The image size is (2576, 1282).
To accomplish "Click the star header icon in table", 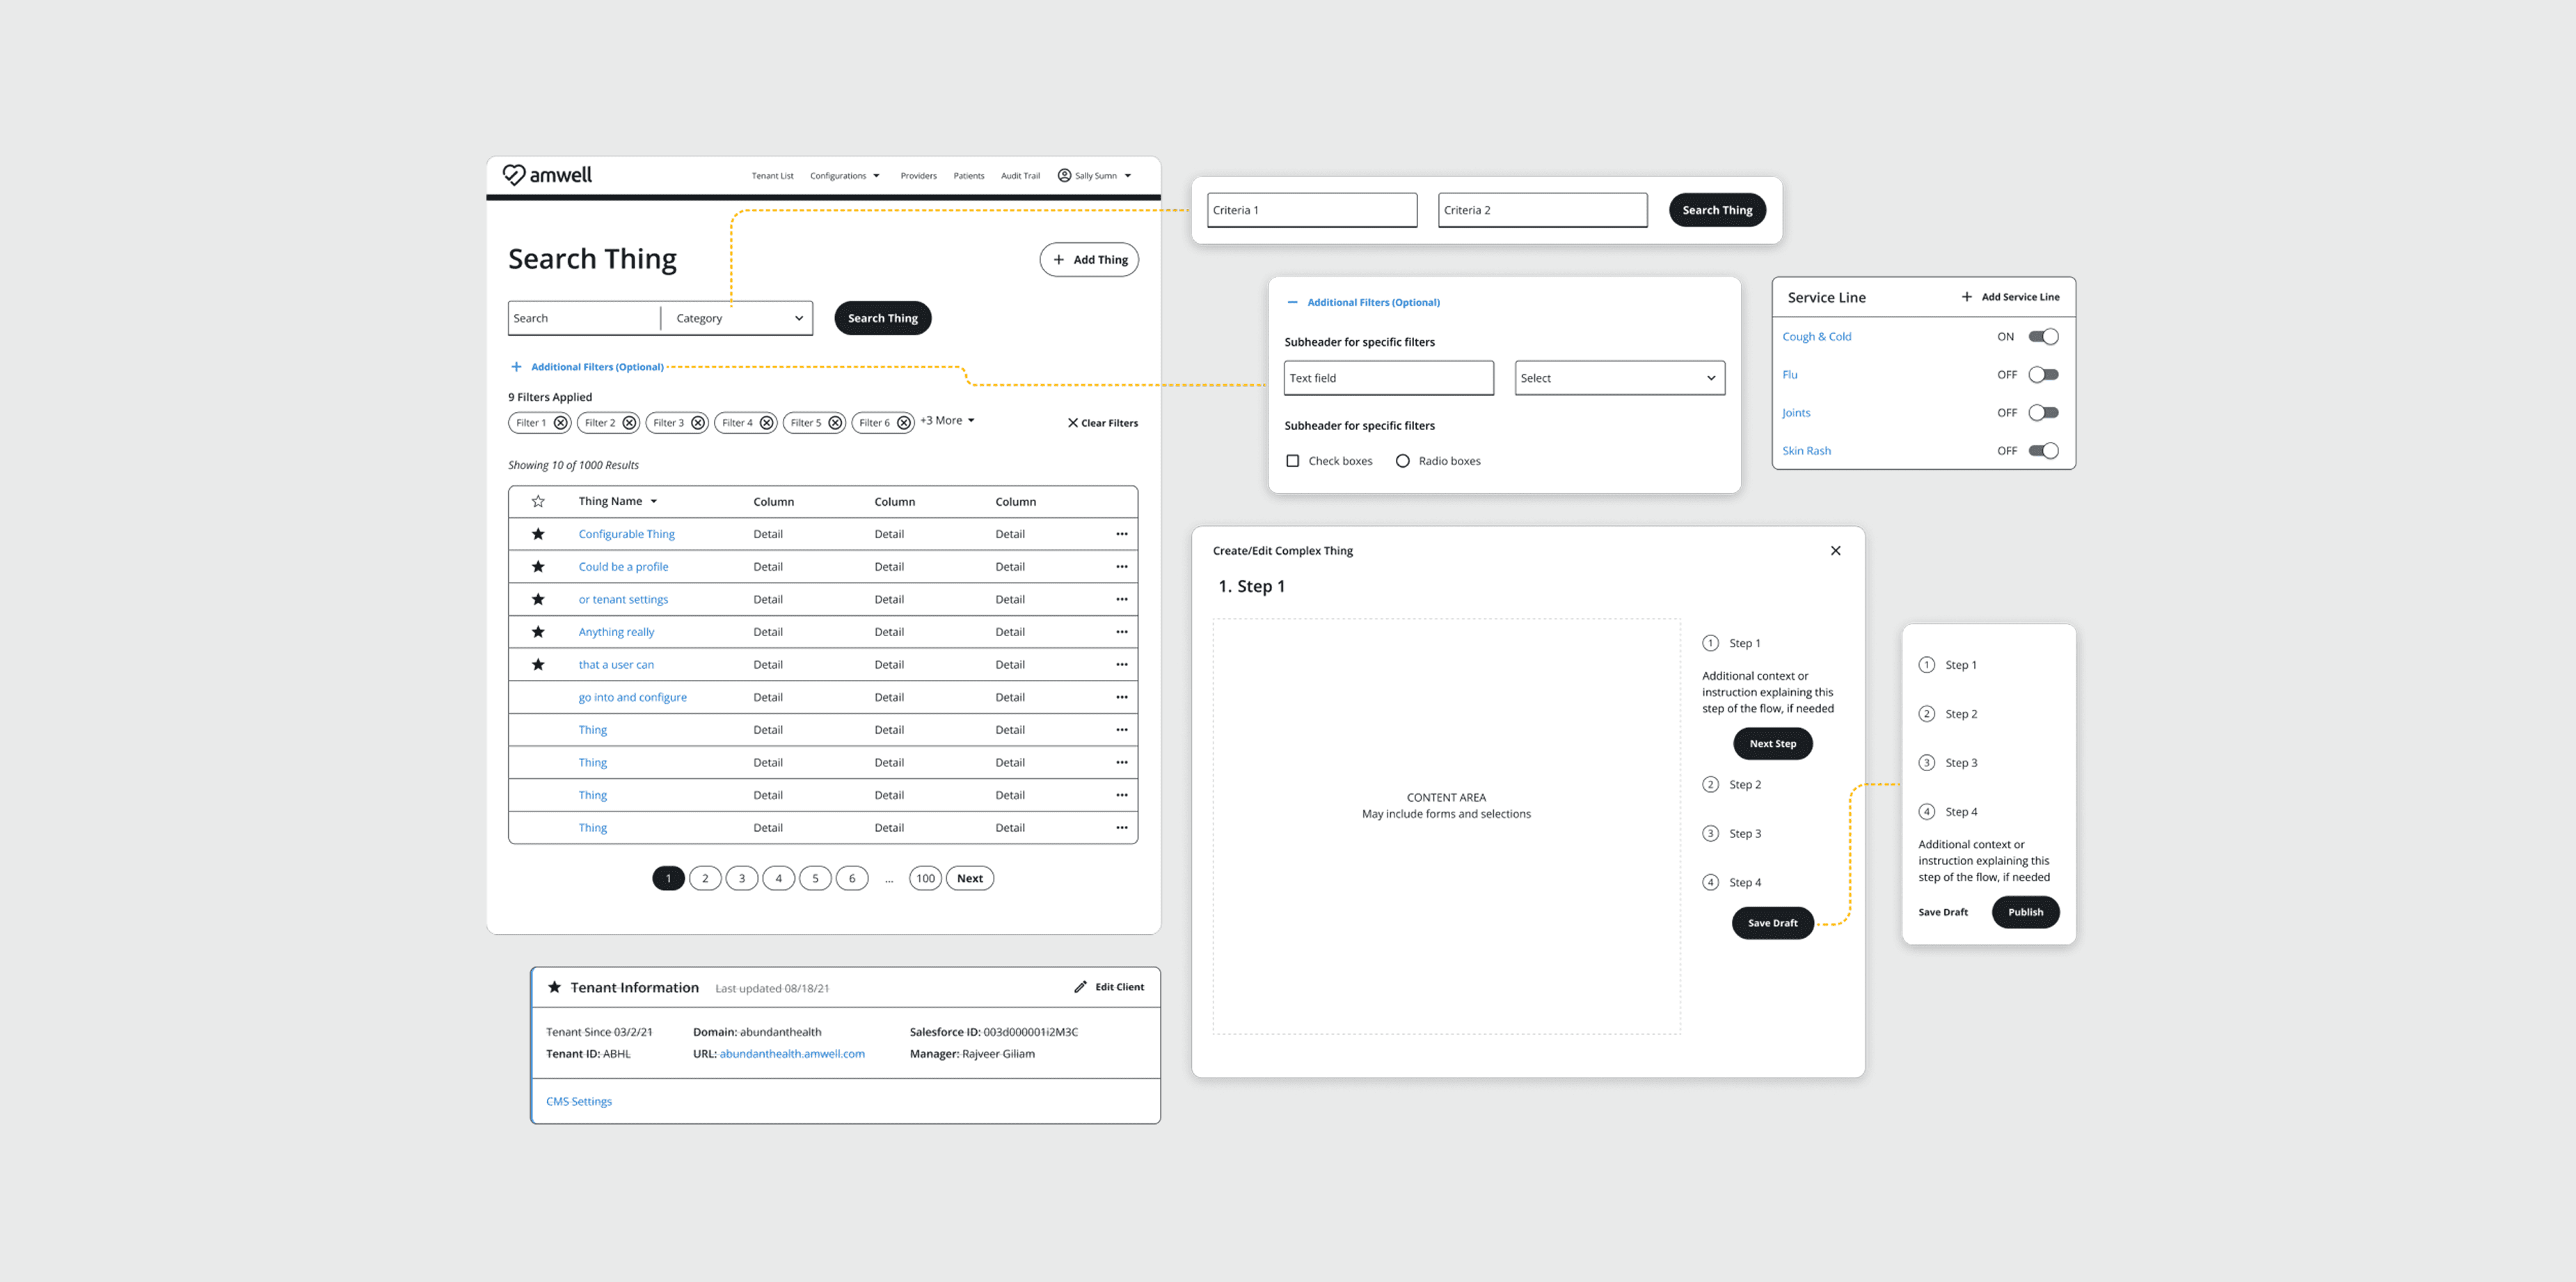I will tap(538, 501).
